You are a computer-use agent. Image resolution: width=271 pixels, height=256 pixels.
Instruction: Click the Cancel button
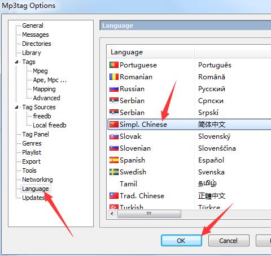click(229, 241)
